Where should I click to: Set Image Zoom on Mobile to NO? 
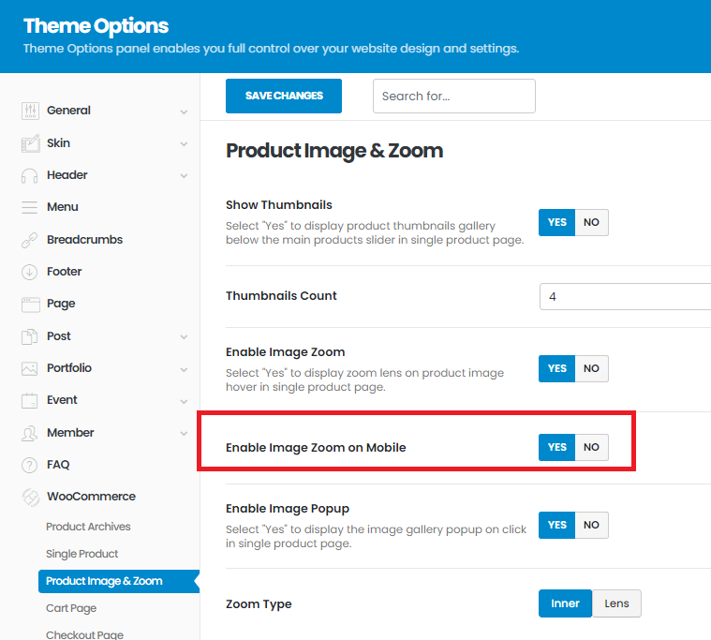click(591, 447)
